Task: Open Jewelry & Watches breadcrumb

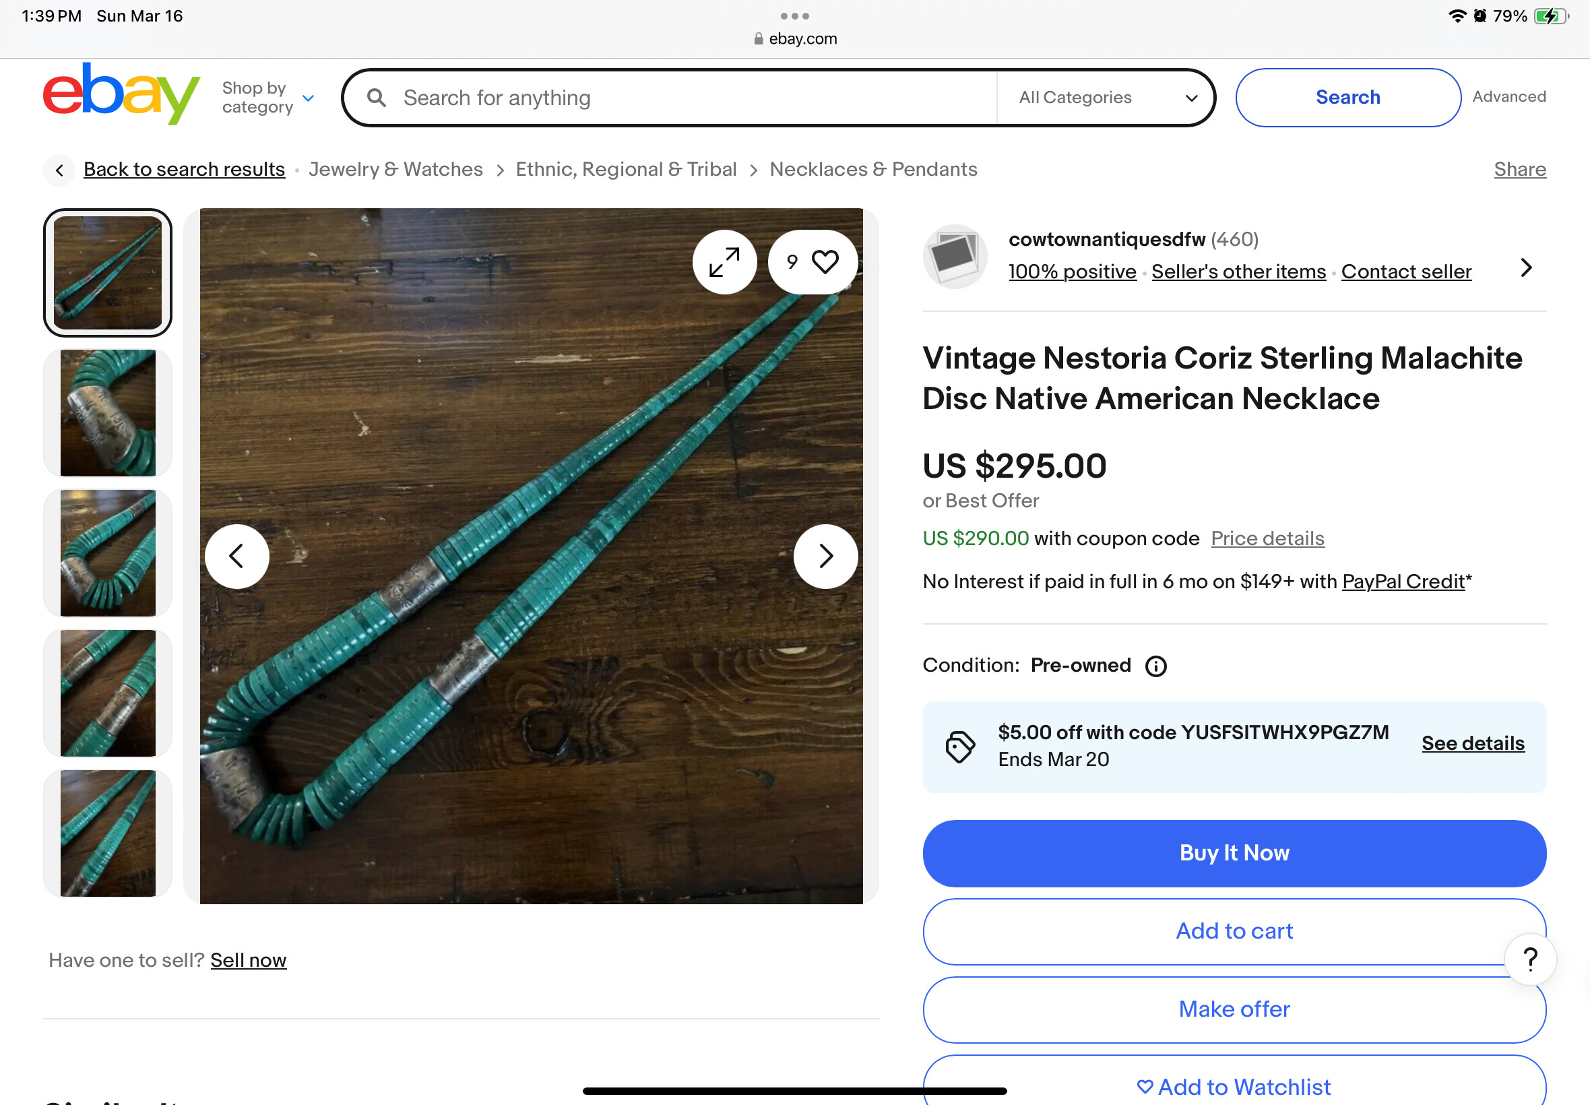Action: pyautogui.click(x=396, y=170)
